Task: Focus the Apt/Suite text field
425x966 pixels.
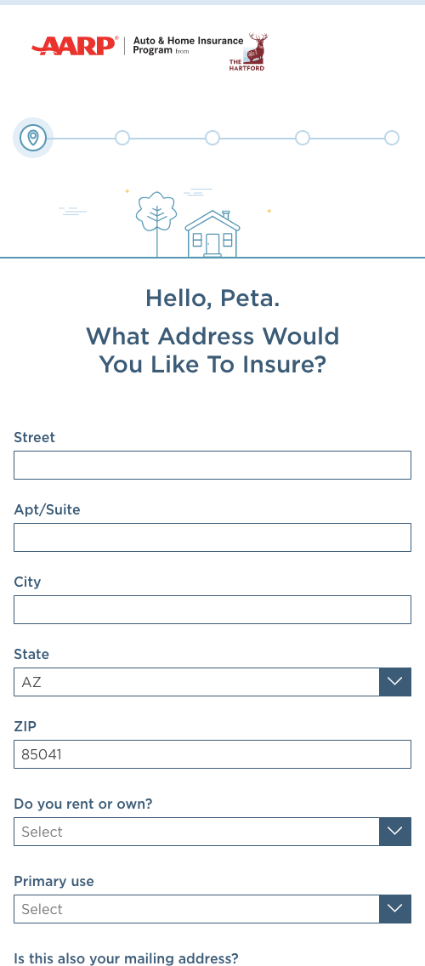Action: coord(212,537)
